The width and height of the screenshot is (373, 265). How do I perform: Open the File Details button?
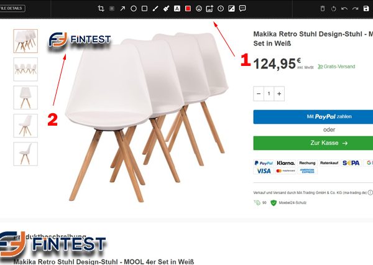pos(12,8)
